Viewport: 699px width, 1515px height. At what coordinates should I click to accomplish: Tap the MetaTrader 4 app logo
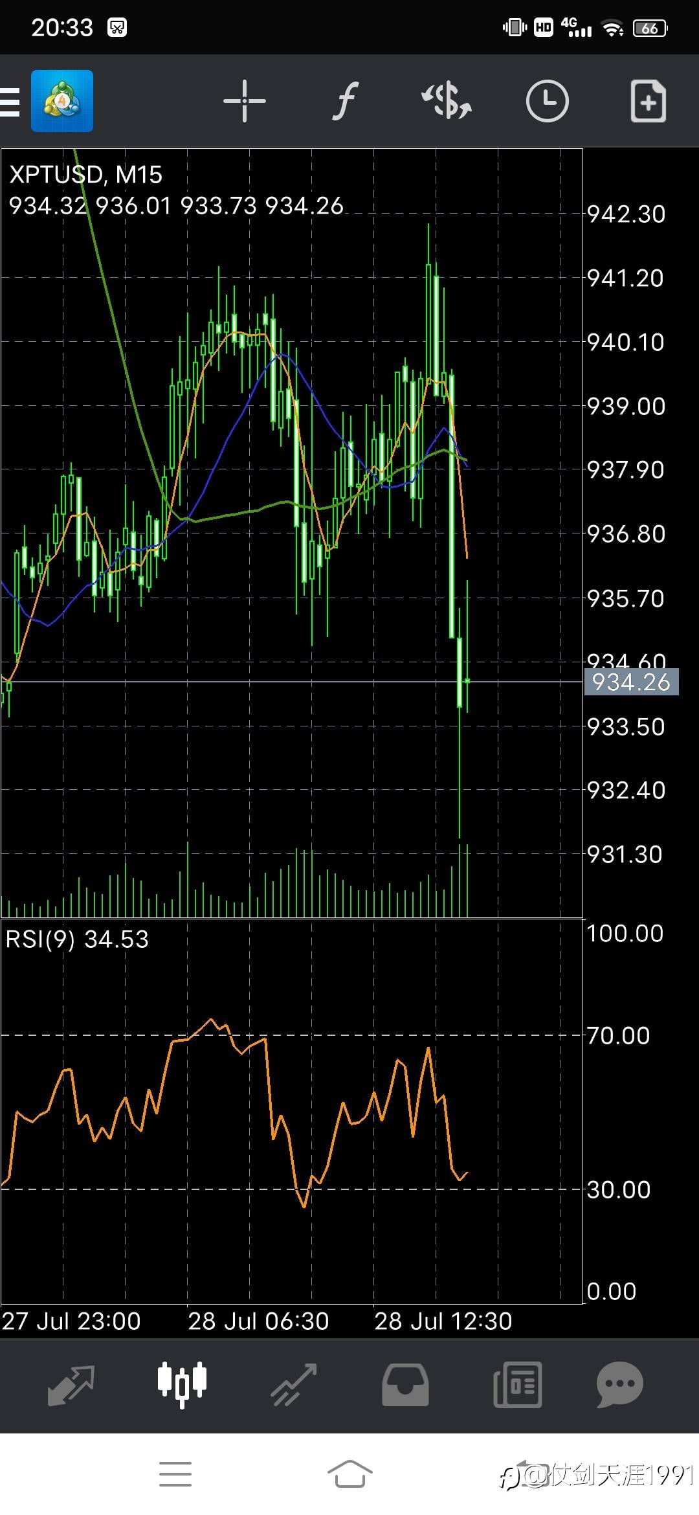[62, 101]
